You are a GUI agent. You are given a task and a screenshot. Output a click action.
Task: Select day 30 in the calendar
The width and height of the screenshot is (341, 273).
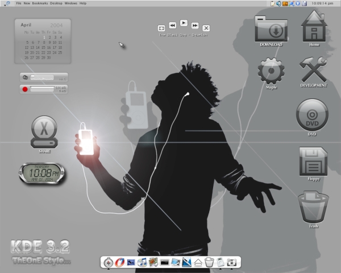[x=49, y=57]
